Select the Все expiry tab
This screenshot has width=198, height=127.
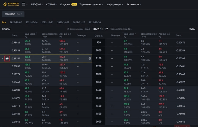click(4, 22)
